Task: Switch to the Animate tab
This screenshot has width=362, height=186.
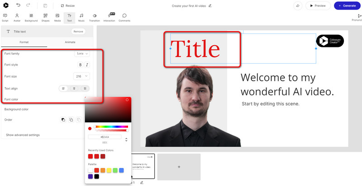Action: point(70,42)
